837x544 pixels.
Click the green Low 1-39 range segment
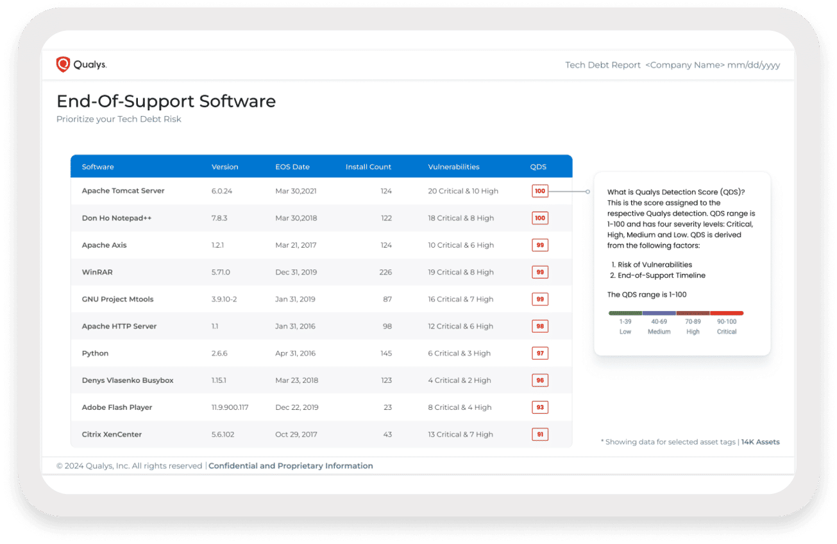click(x=625, y=313)
